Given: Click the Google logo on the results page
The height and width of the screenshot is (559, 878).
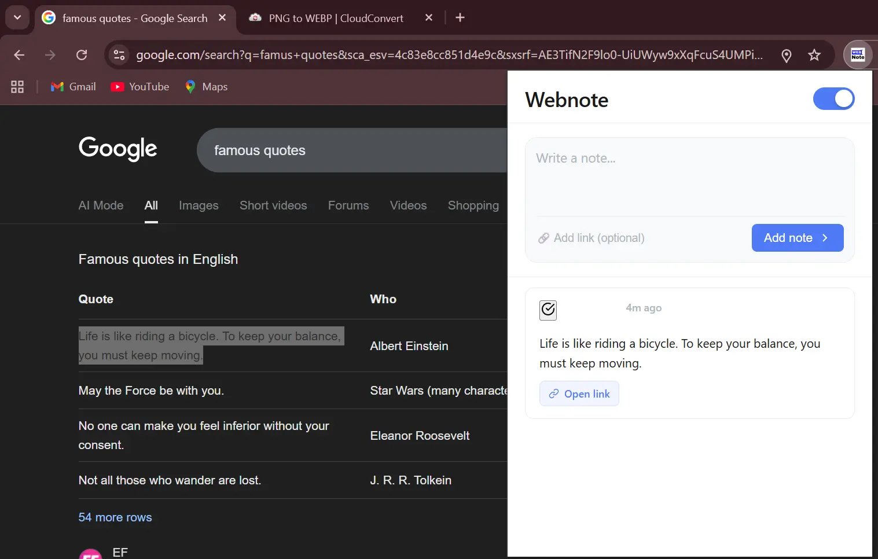Looking at the screenshot, I should coord(117,149).
